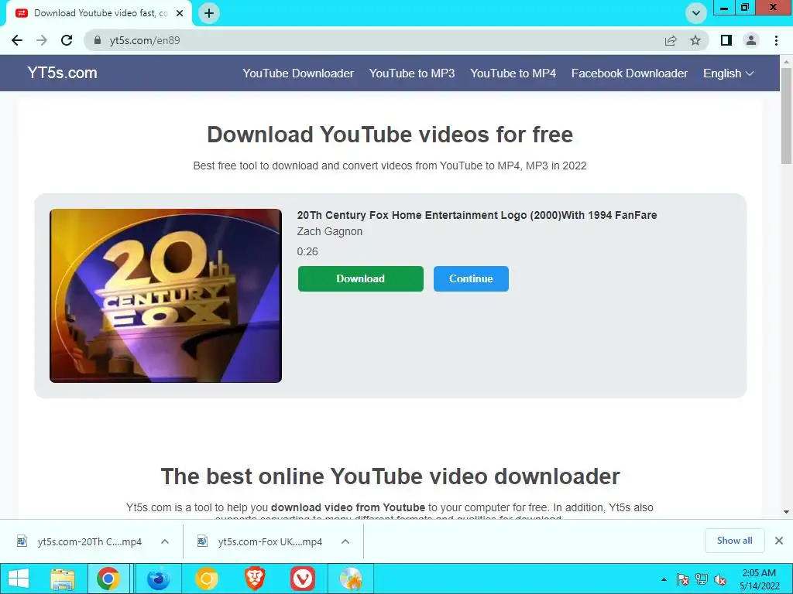Screen dimensions: 793x594
Task: Click the muted volume tray icon
Action: click(720, 579)
